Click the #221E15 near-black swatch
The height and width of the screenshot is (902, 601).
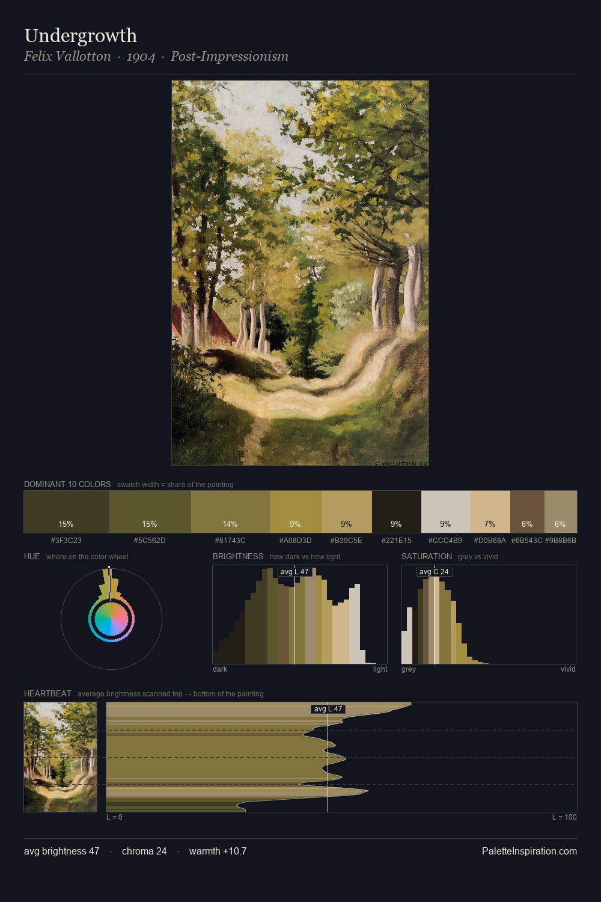(x=397, y=512)
